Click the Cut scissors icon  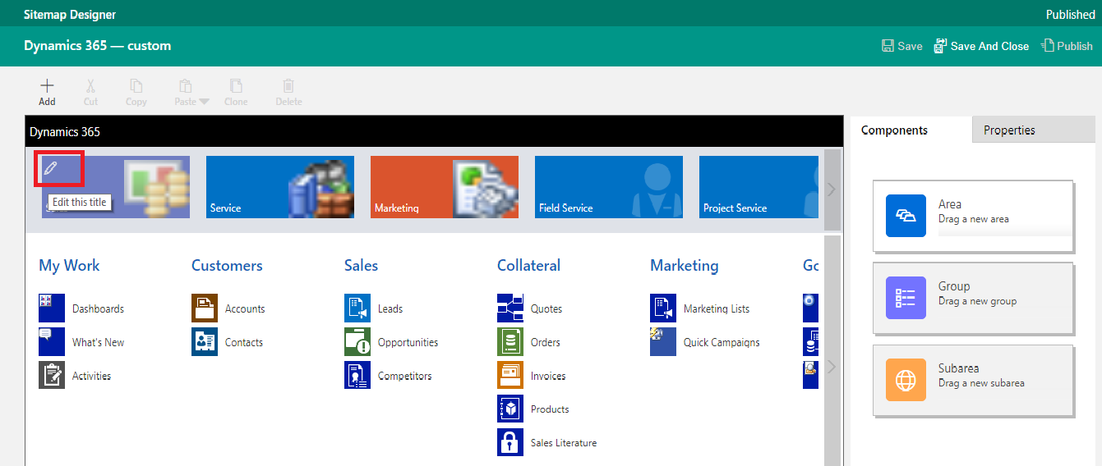coord(90,85)
